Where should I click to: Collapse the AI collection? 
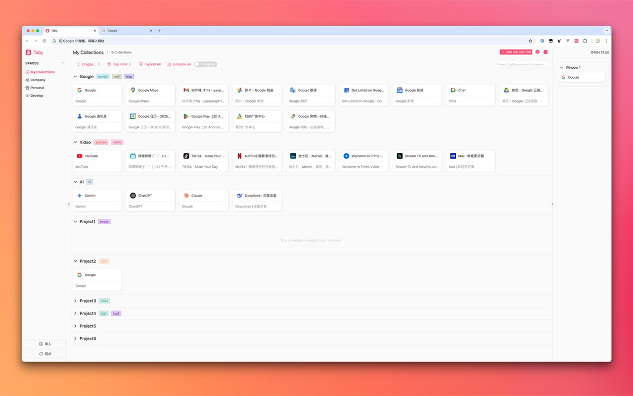pos(76,182)
